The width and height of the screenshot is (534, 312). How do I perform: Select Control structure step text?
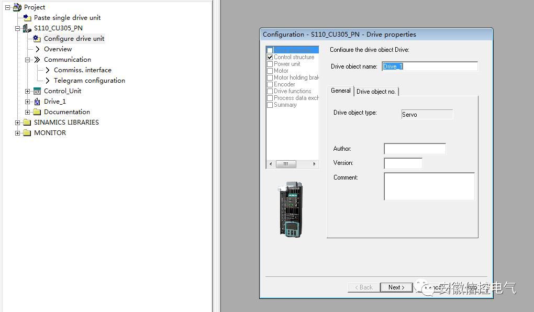pos(294,57)
